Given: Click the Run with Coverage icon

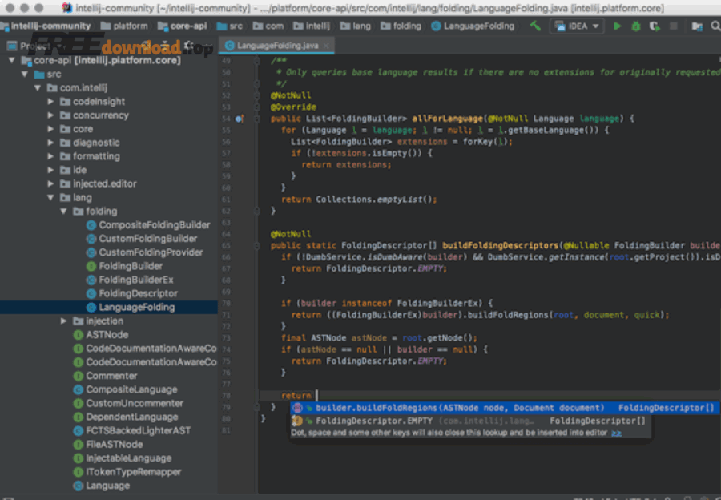Looking at the screenshot, I should (x=653, y=26).
